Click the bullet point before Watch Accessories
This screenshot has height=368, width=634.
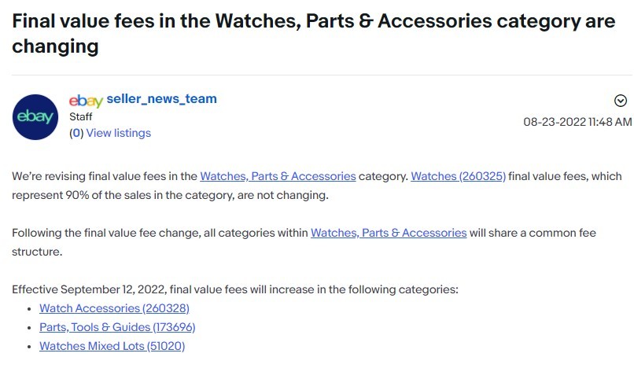(x=30, y=309)
